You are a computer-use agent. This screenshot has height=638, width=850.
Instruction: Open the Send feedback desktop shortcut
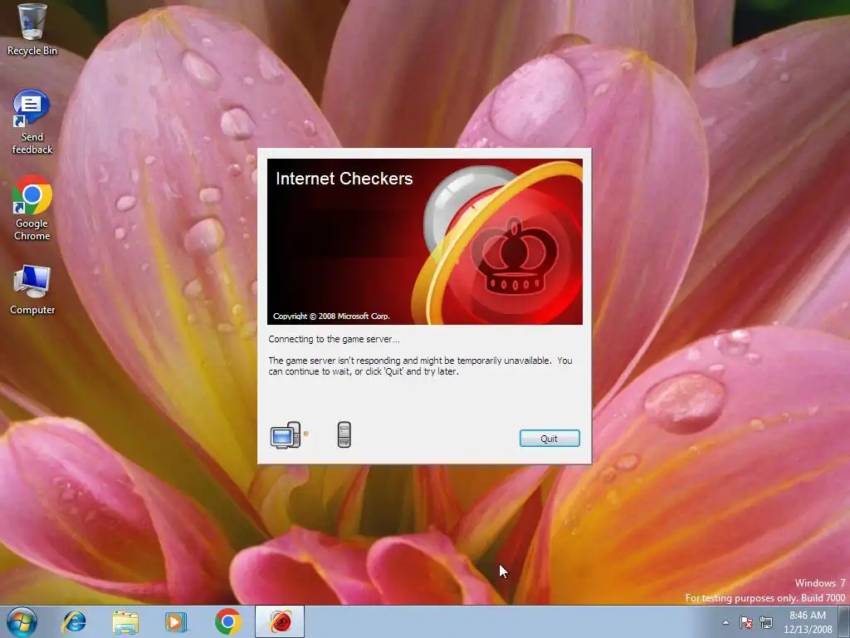[32, 123]
